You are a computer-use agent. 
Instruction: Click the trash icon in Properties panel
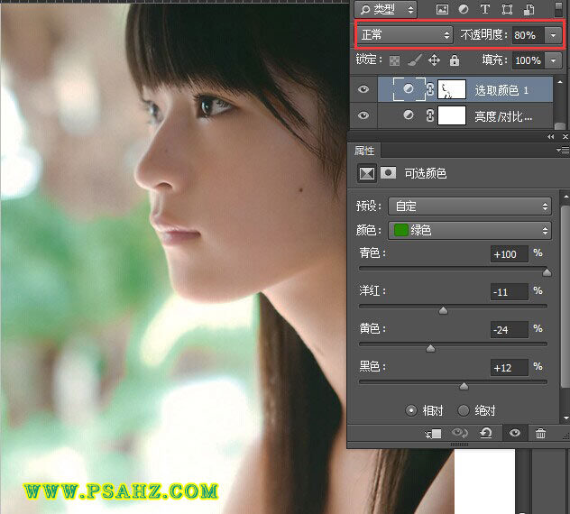(540, 434)
